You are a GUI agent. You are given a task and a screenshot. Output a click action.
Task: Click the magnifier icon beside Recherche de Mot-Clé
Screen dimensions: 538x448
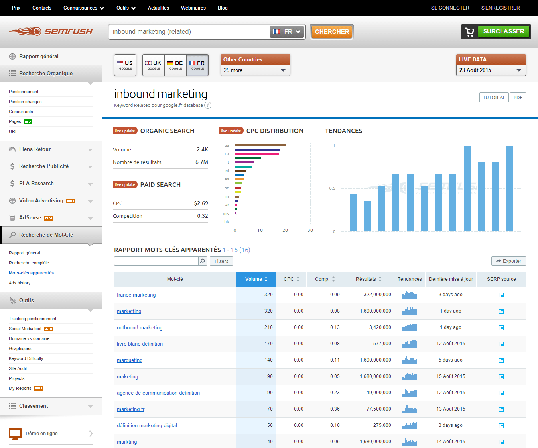(12, 235)
